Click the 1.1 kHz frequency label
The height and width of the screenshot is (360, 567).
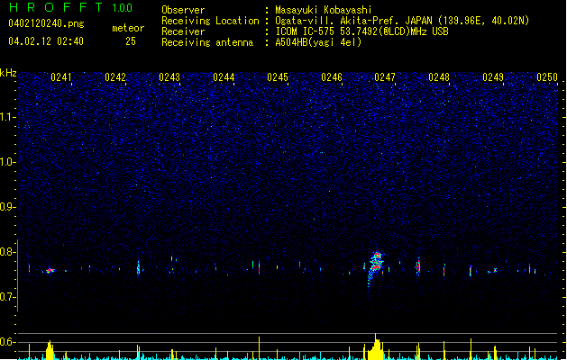[x=7, y=117]
